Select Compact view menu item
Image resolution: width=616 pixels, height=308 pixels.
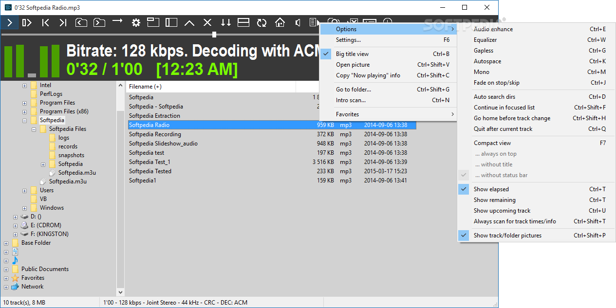537,143
